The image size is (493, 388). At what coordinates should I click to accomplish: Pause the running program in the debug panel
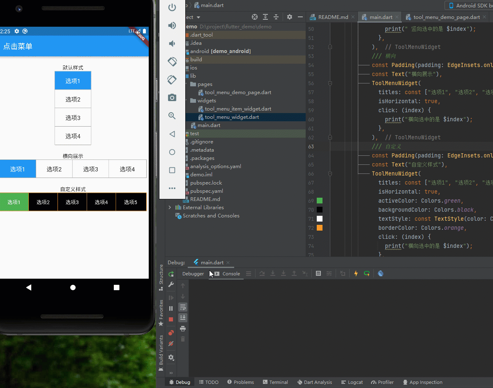(x=171, y=308)
